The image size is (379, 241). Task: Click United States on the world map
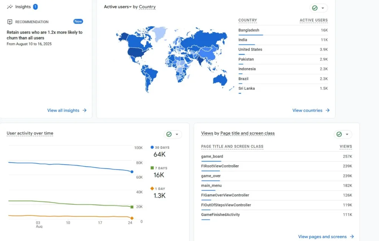[x=137, y=52]
